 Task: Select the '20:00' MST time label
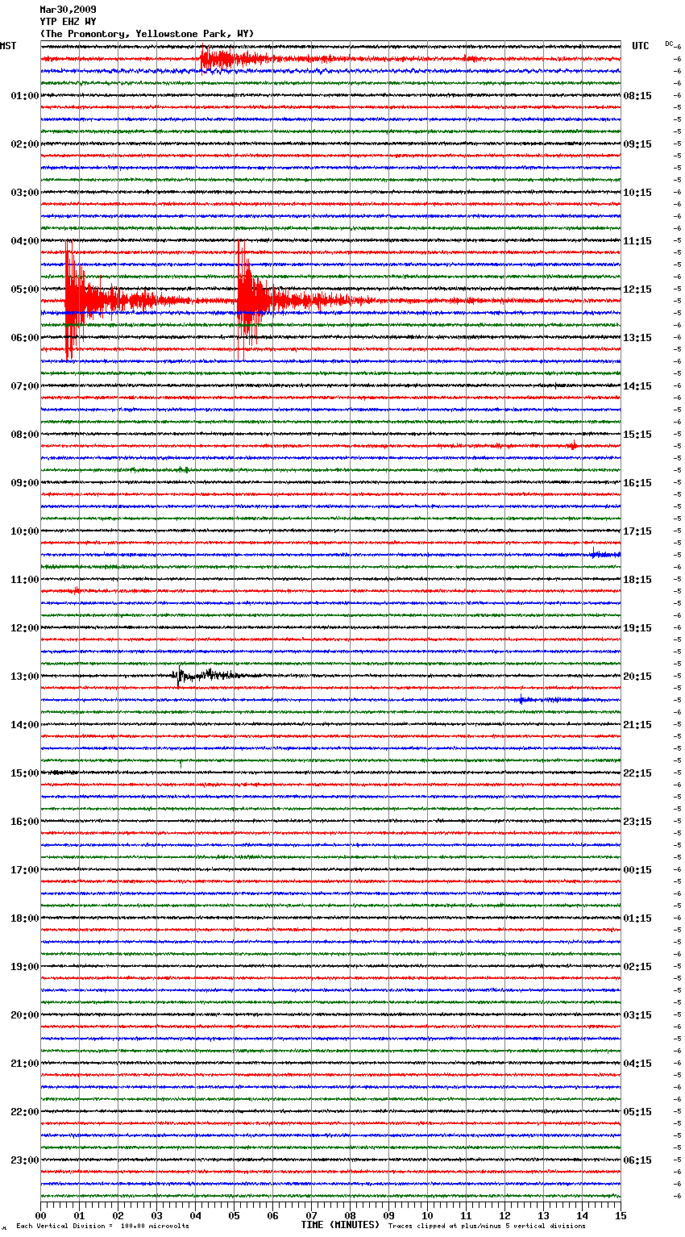point(25,1015)
